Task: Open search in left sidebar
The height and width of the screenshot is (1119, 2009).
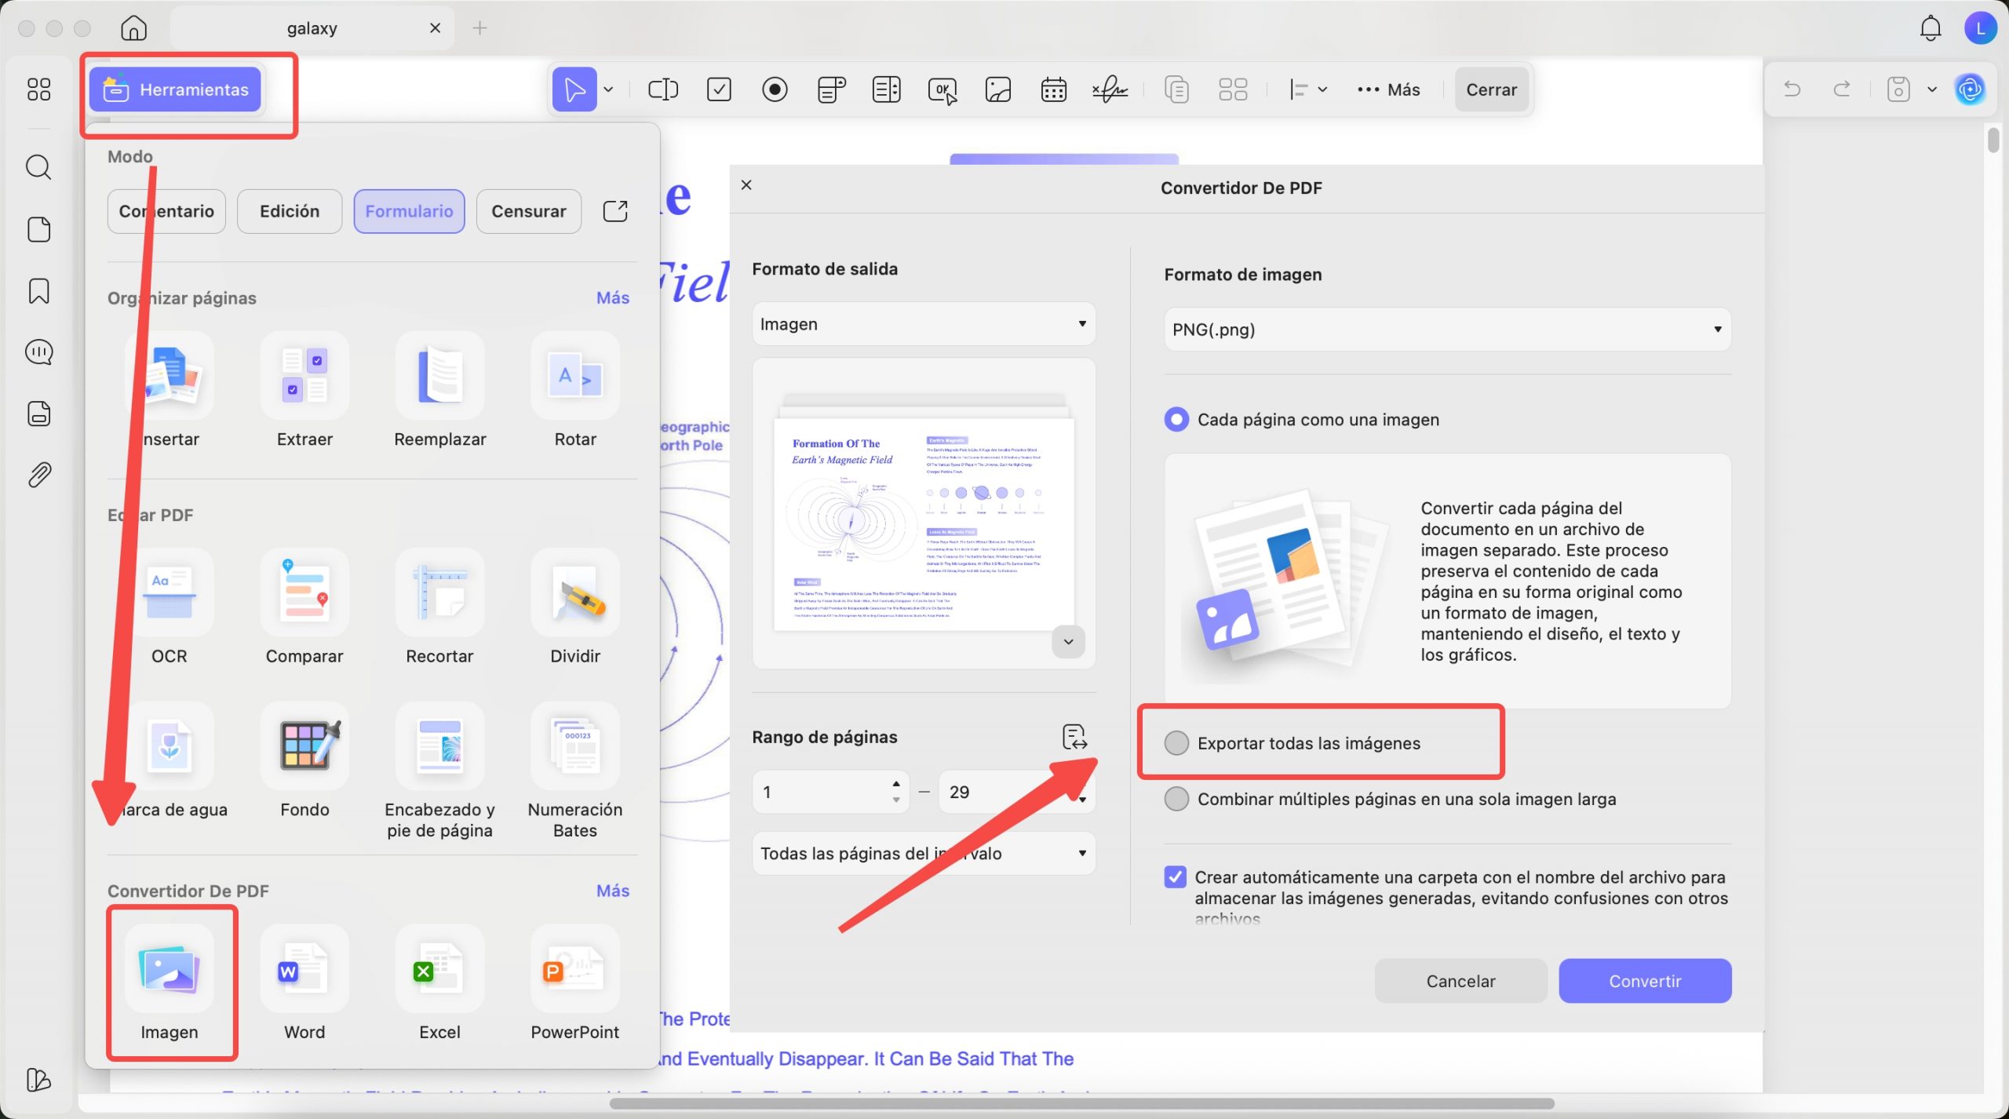Action: point(38,166)
